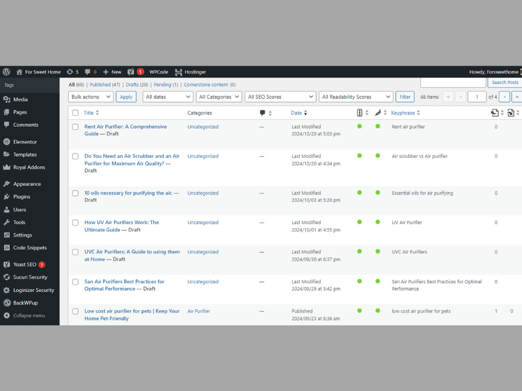Click the Settings sliders icon
The width and height of the screenshot is (522, 391).
[7, 235]
